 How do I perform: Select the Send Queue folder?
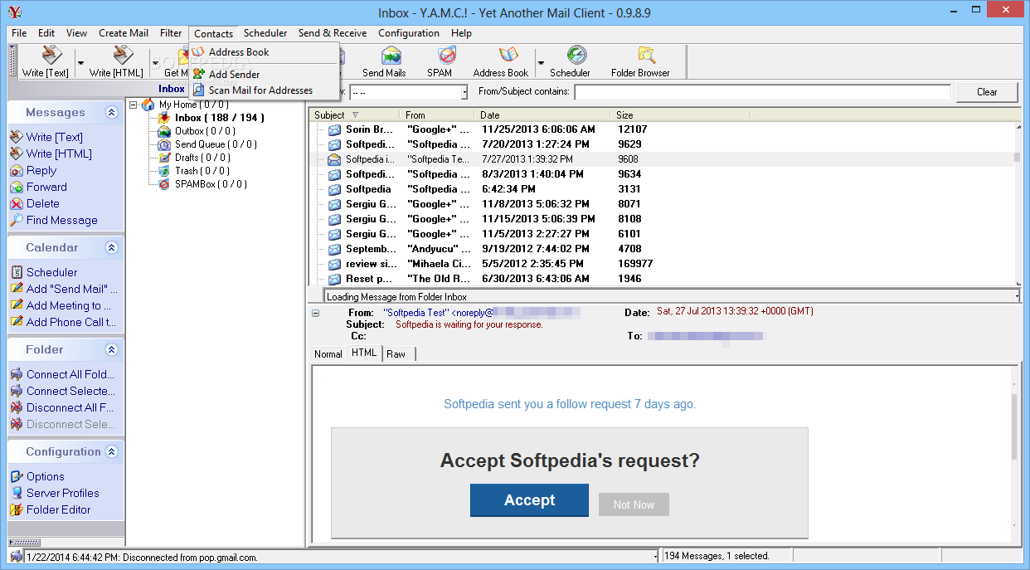point(216,144)
